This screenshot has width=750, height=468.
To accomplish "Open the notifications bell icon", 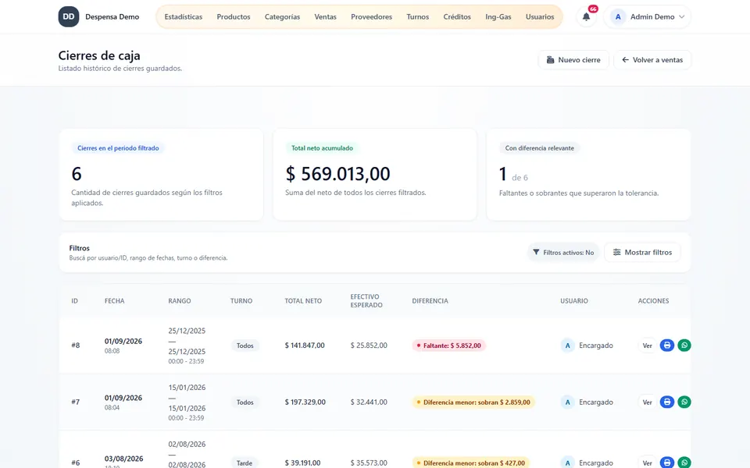I will (x=586, y=16).
